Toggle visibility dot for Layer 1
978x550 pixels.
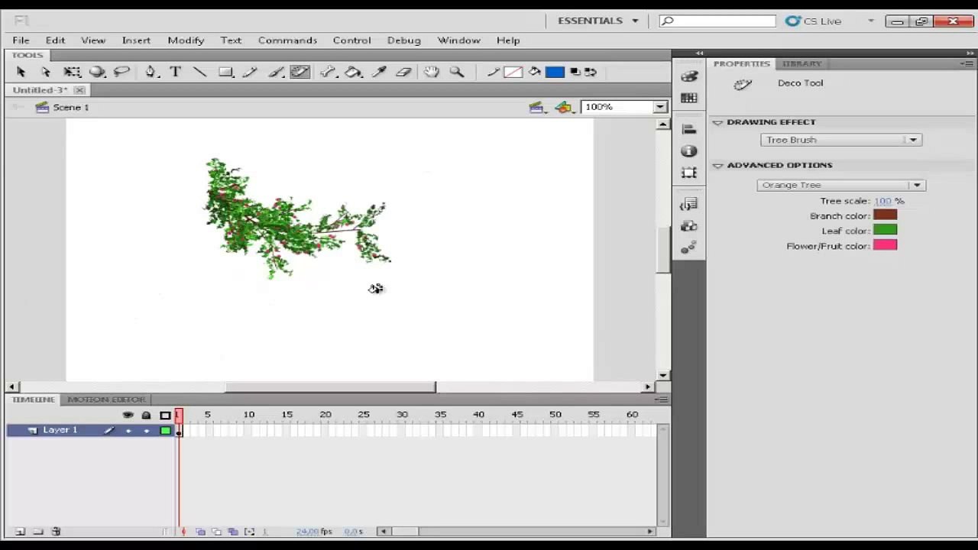point(128,431)
